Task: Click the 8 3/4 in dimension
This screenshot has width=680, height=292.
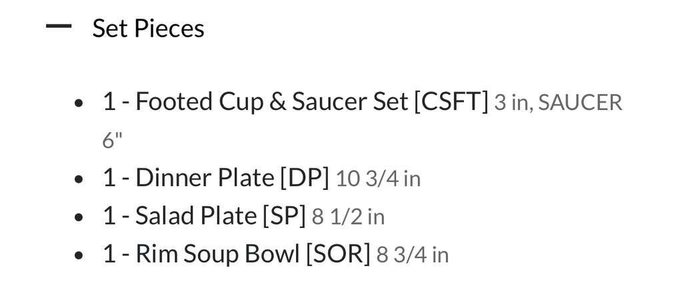Action: [412, 255]
